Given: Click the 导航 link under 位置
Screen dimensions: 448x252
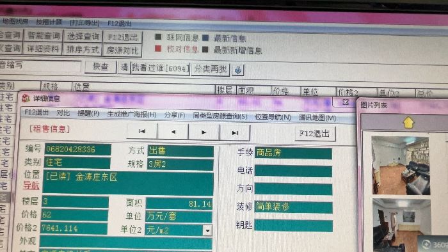Looking at the screenshot, I should click(x=31, y=185).
